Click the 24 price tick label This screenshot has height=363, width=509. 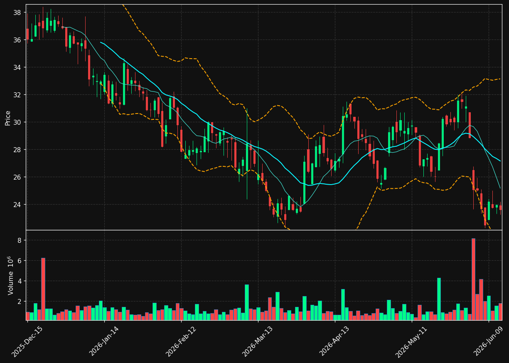coord(17,205)
